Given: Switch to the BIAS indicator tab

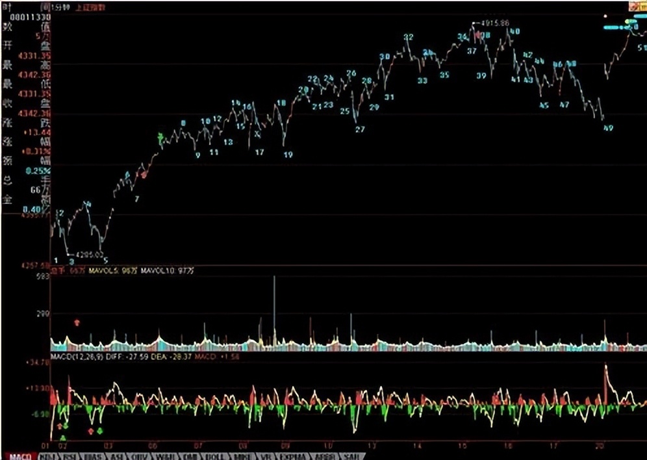Looking at the screenshot, I should tap(94, 457).
